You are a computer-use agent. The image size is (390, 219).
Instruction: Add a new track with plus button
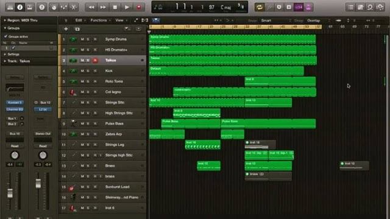point(66,29)
